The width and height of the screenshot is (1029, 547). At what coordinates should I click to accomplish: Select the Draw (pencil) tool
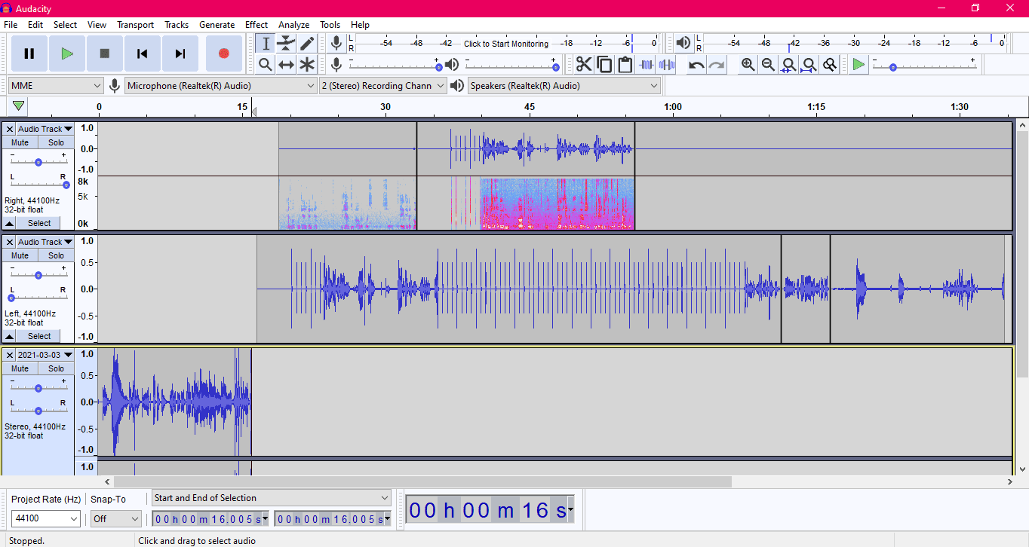point(307,43)
